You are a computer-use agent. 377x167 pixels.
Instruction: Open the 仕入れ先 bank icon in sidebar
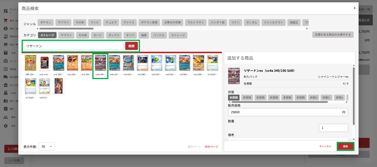click(6, 85)
